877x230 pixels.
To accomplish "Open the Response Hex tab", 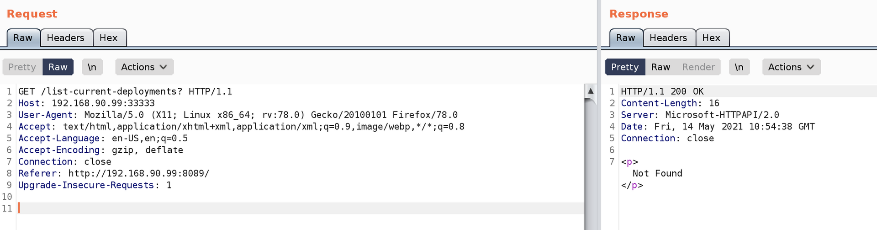I will click(711, 38).
